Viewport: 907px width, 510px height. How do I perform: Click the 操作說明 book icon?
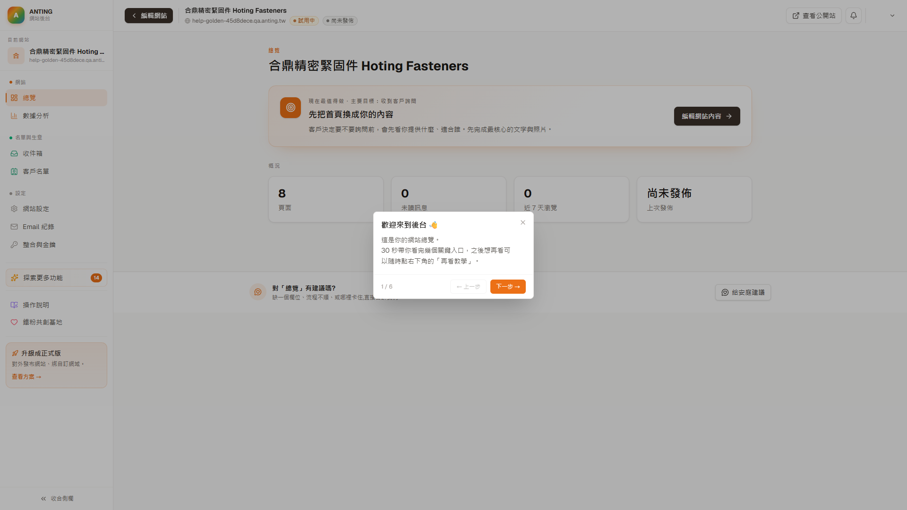[x=14, y=305]
